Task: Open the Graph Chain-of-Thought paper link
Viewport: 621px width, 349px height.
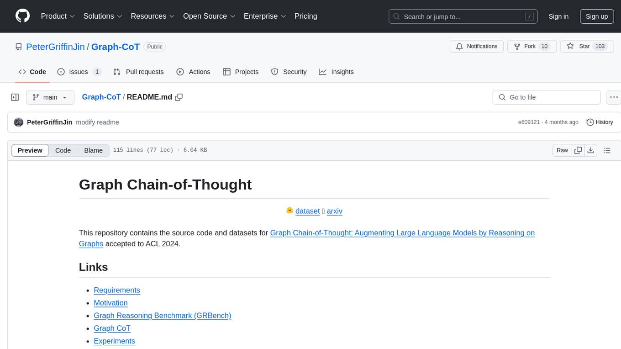Action: pyautogui.click(x=402, y=233)
